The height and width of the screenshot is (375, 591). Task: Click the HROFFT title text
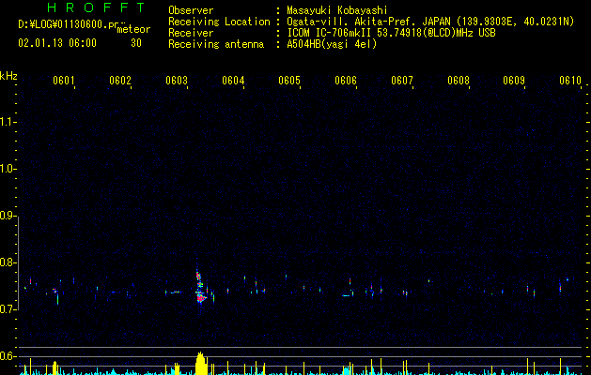click(97, 7)
